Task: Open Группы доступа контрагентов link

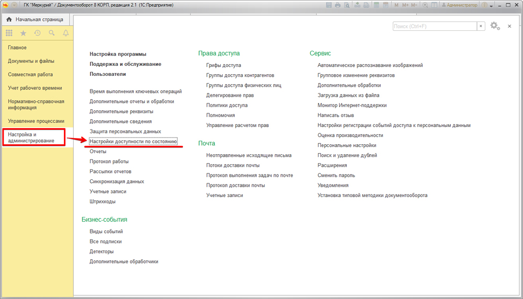Action: point(240,75)
